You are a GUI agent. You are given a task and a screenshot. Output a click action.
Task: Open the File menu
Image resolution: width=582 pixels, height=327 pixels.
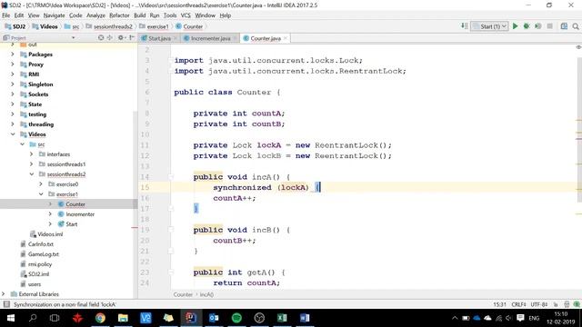click(x=6, y=15)
